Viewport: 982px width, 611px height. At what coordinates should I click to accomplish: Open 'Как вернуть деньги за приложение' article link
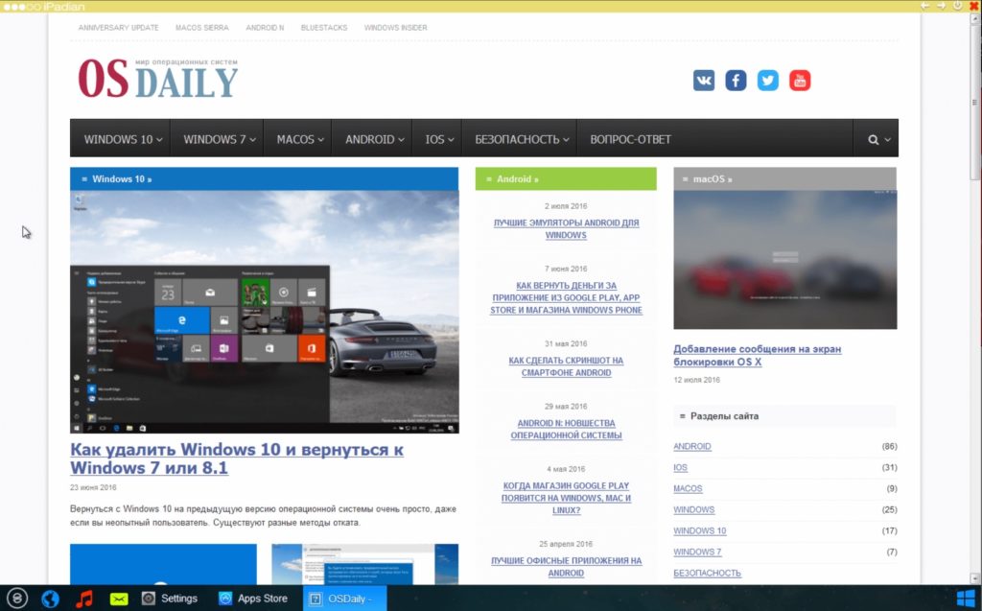(566, 297)
